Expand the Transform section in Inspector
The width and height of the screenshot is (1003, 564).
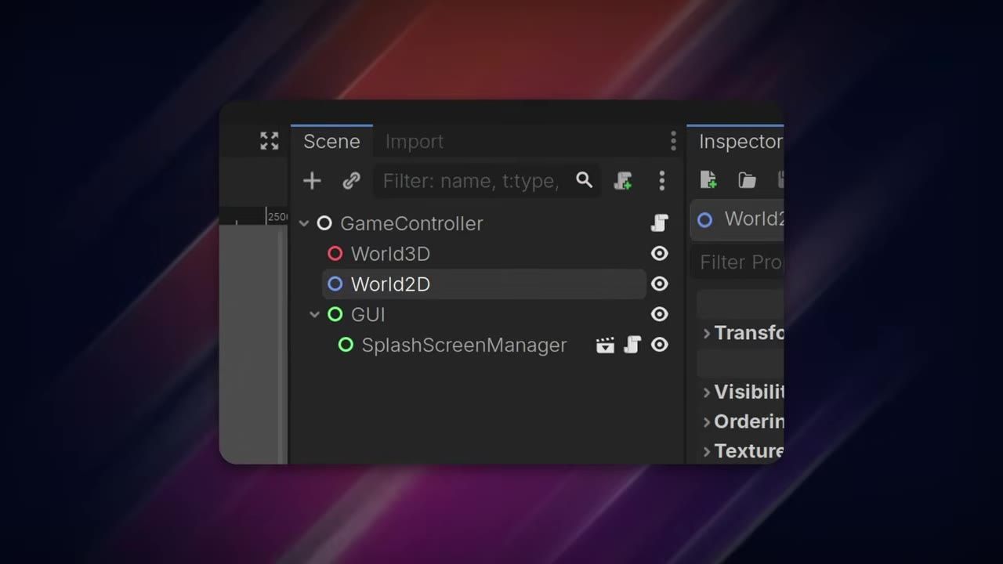pos(707,333)
